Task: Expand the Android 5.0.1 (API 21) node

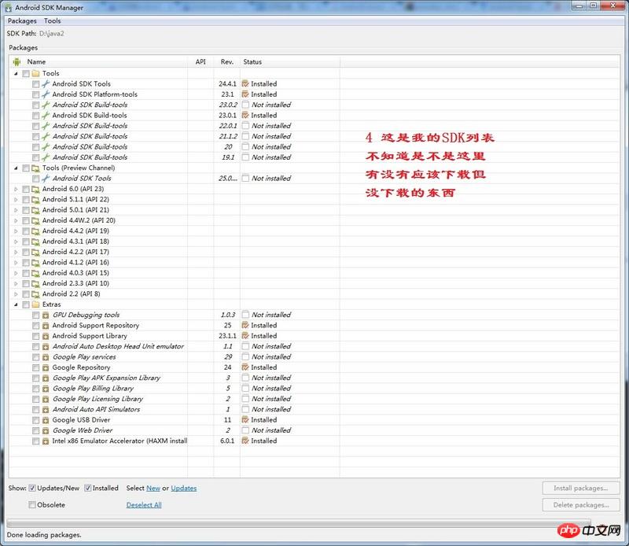Action: pyautogui.click(x=16, y=210)
